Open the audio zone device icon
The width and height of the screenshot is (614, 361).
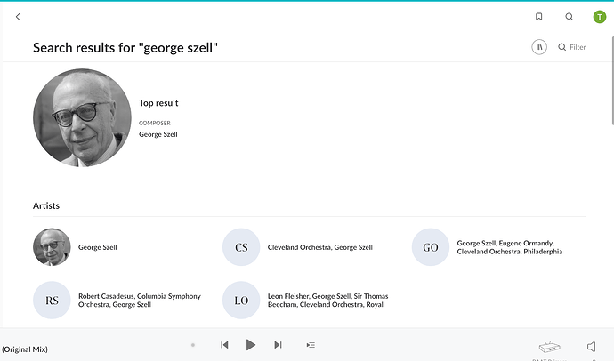coord(549,347)
